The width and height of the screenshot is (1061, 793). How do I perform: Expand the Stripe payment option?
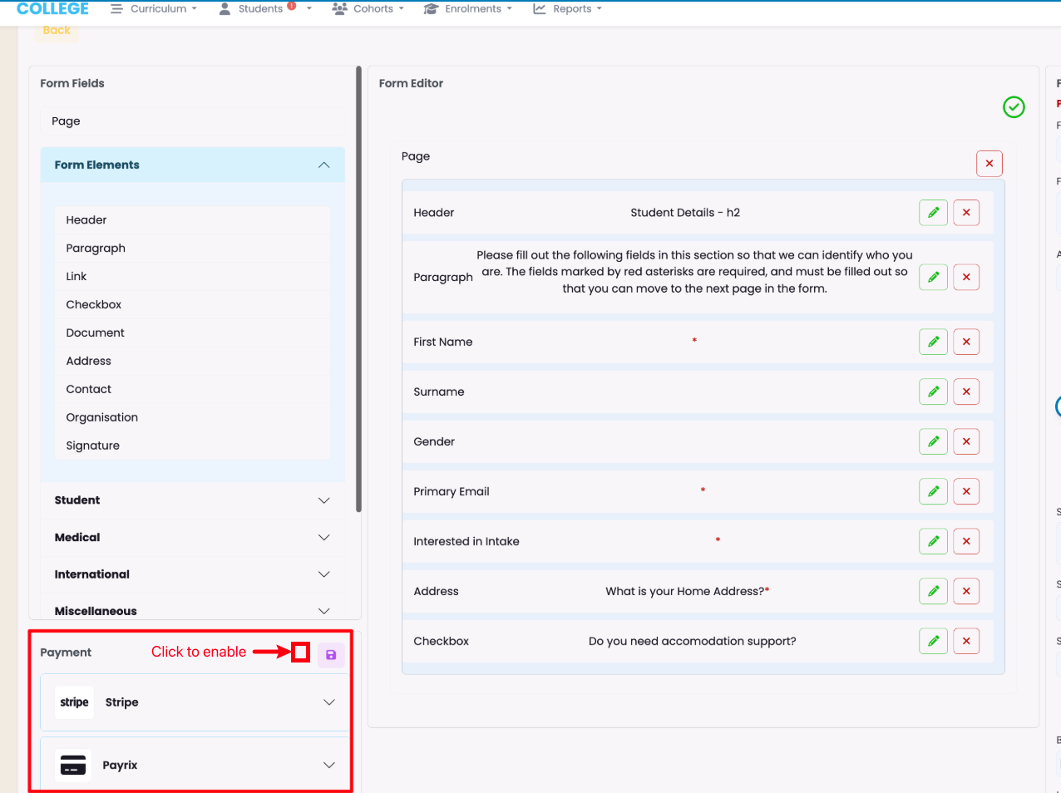click(329, 702)
